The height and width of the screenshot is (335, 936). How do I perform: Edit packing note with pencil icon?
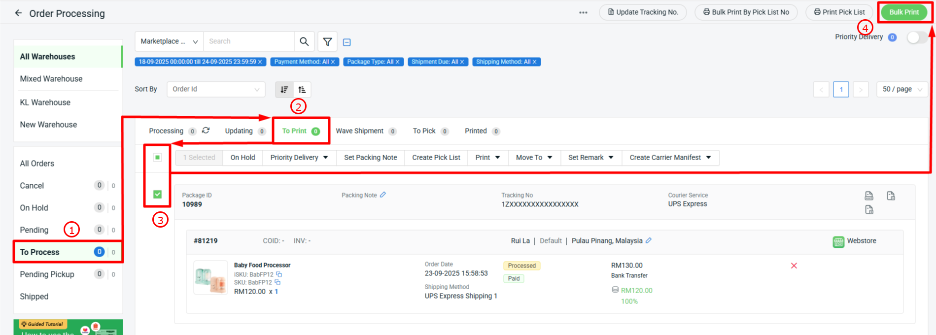click(383, 195)
